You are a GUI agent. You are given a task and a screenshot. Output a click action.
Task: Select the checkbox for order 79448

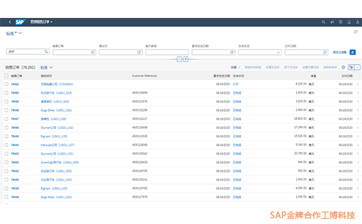click(7, 110)
